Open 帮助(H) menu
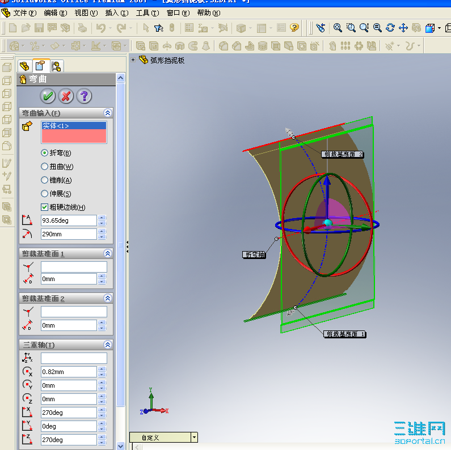Image resolution: width=451 pixels, height=450 pixels. [x=209, y=13]
